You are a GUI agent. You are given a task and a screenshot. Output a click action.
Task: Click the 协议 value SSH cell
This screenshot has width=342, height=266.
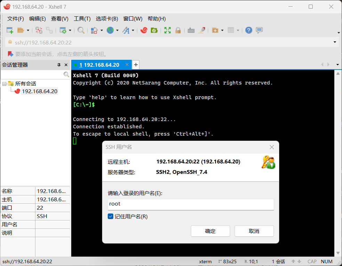(x=52, y=216)
